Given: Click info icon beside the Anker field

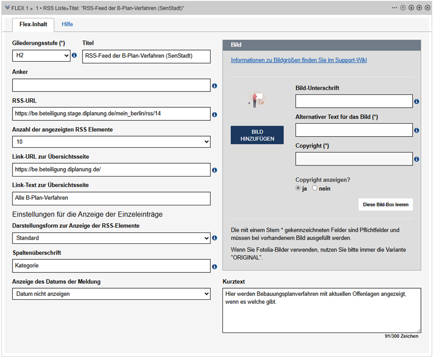Looking at the screenshot, I should (215, 86).
